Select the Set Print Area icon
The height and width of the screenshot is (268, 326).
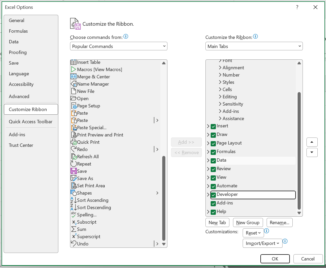pos(74,186)
